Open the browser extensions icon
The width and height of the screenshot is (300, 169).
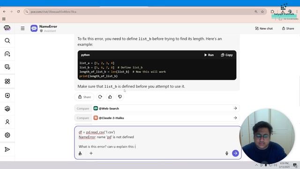272,12
